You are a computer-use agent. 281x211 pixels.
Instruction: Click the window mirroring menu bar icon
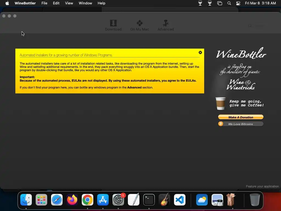pos(220,3)
